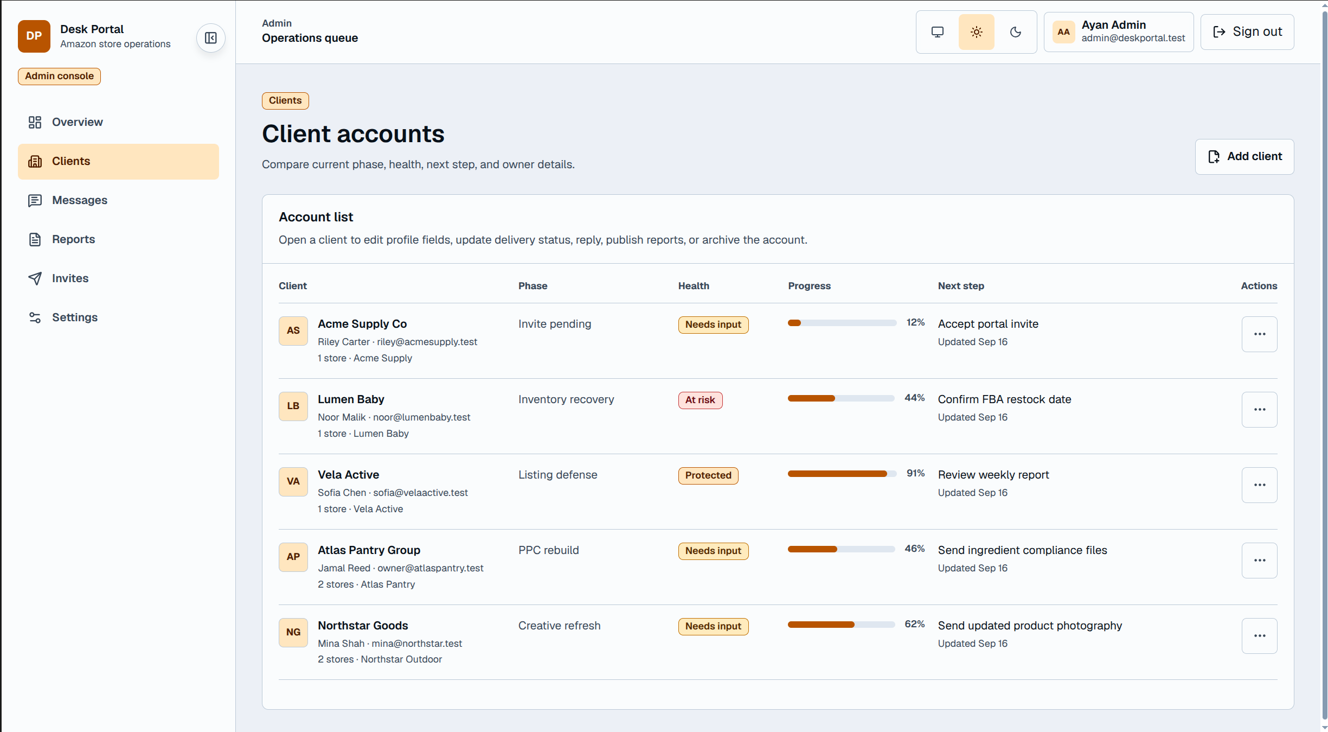Click the AA avatar badge
Screen dimensions: 1328x732
pyautogui.click(x=1063, y=32)
